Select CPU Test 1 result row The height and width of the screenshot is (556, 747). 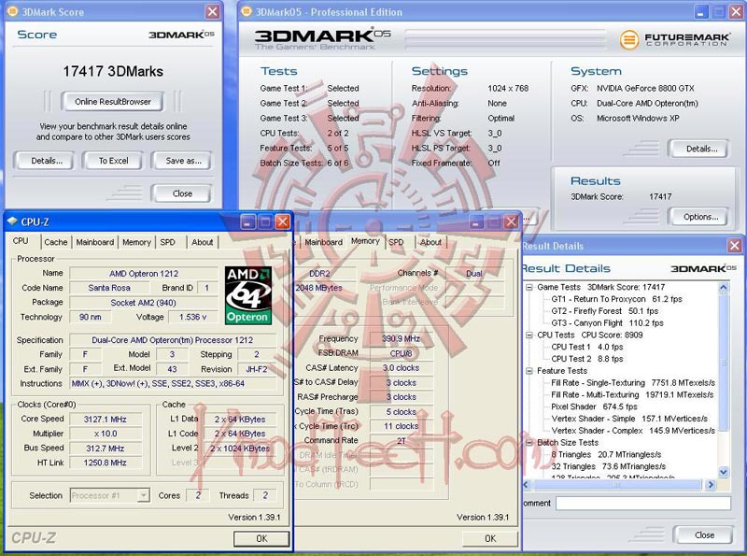tap(587, 347)
